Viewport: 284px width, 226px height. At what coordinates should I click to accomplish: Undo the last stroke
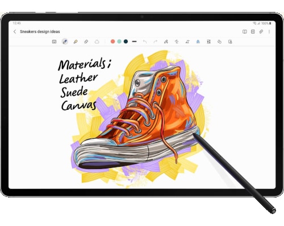(145, 42)
